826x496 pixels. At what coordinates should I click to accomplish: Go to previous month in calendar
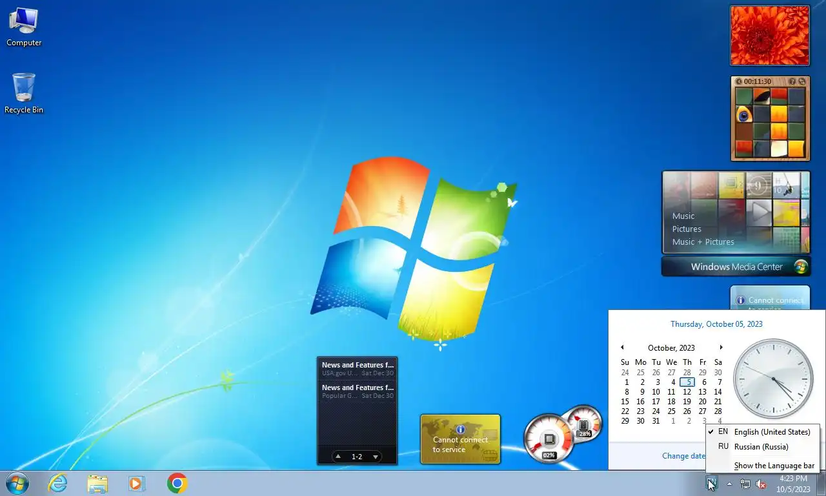point(622,347)
